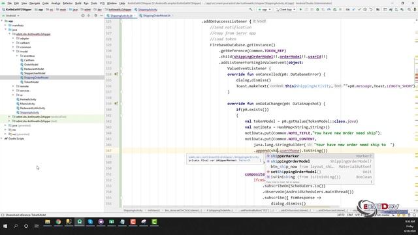This screenshot has height=235, width=418.
Task: Choose btn_ship_now completion suggestion
Action: 319,166
